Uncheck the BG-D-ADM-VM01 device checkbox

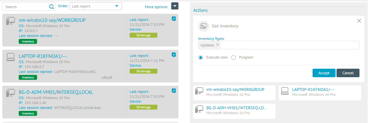tap(174, 90)
